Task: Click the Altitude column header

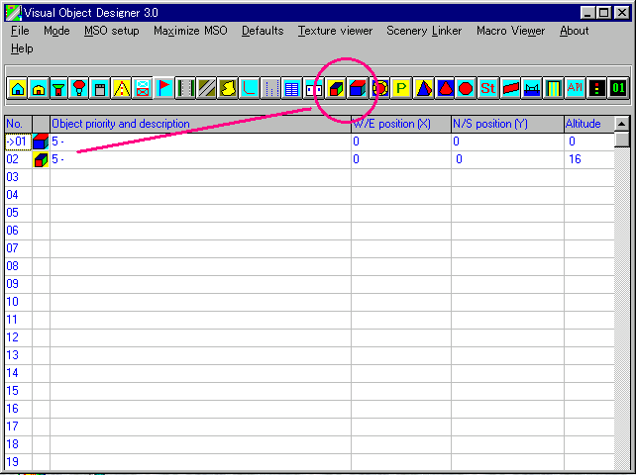Action: (x=589, y=124)
